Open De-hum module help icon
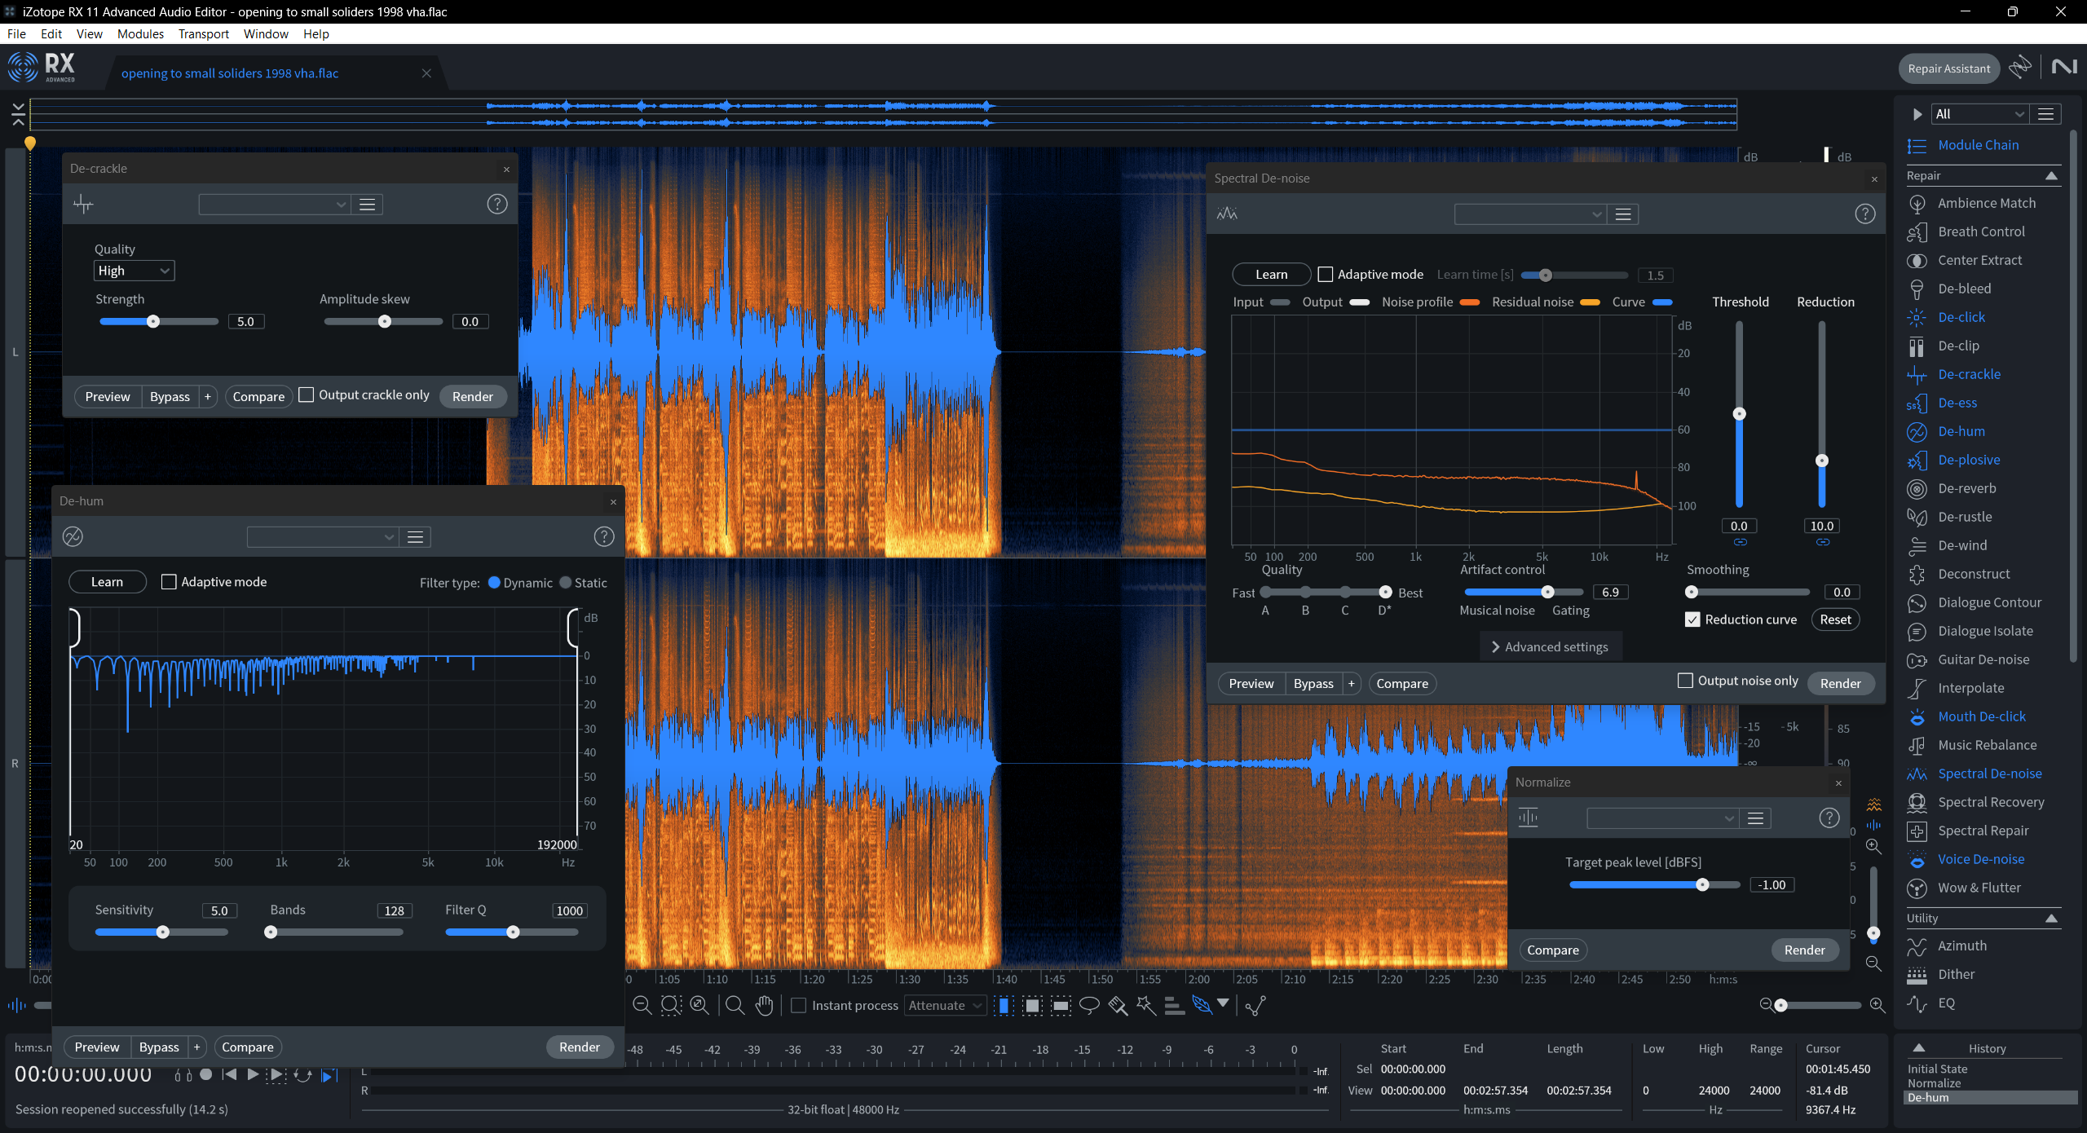Viewport: 2087px width, 1133px height. pos(603,536)
